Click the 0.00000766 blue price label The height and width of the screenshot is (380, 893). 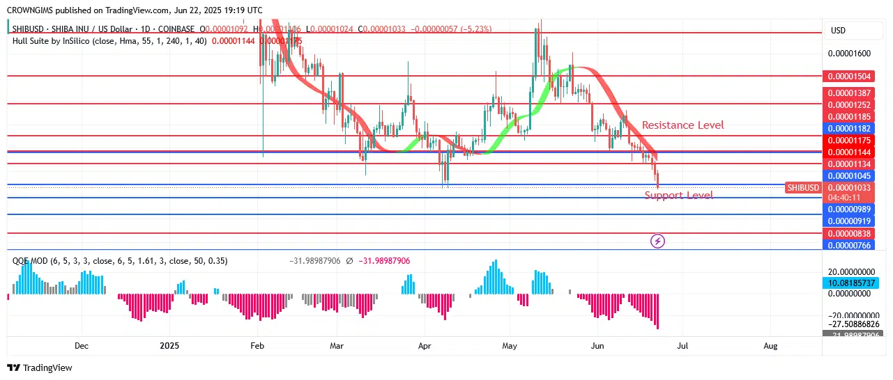pos(848,245)
